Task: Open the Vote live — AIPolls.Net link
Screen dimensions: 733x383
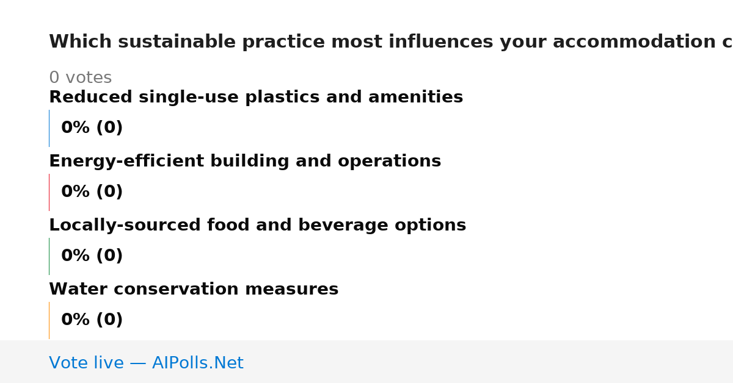Action: click(146, 363)
